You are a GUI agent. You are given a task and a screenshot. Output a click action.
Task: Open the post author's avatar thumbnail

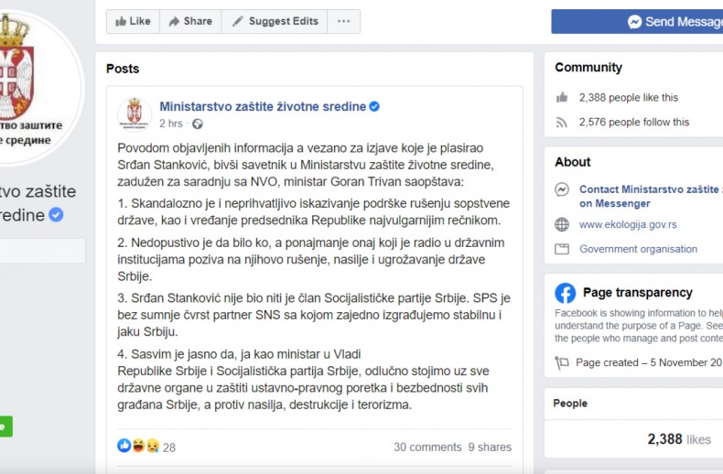coord(135,114)
